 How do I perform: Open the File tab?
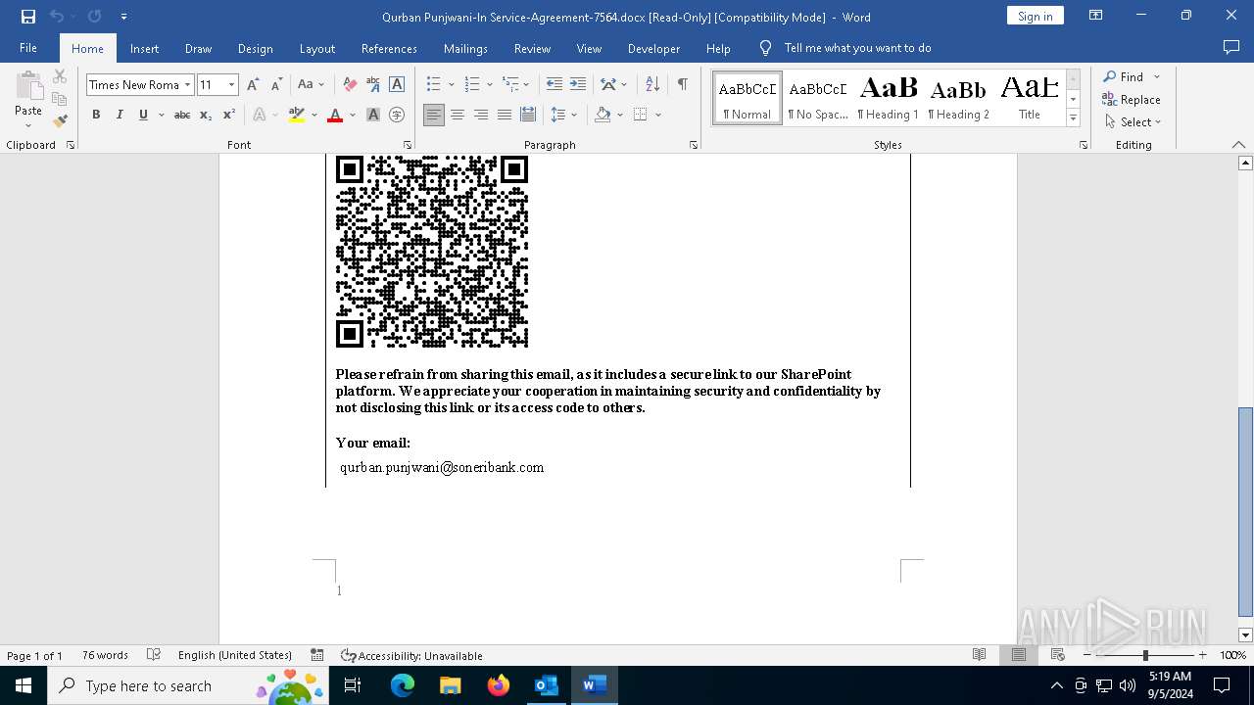[x=28, y=48]
